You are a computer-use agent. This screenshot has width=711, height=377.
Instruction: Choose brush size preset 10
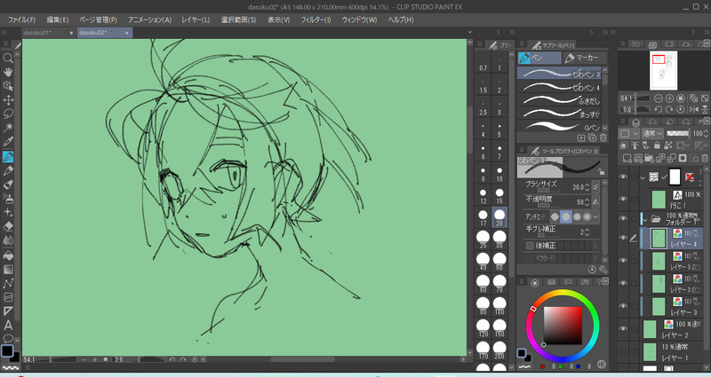click(499, 174)
